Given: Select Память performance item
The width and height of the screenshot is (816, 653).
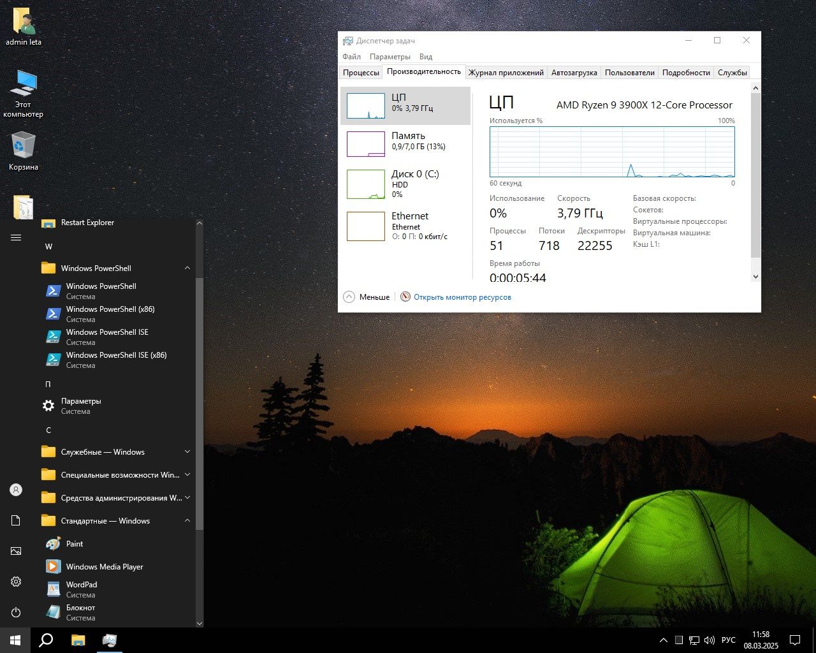Looking at the screenshot, I should (x=405, y=144).
